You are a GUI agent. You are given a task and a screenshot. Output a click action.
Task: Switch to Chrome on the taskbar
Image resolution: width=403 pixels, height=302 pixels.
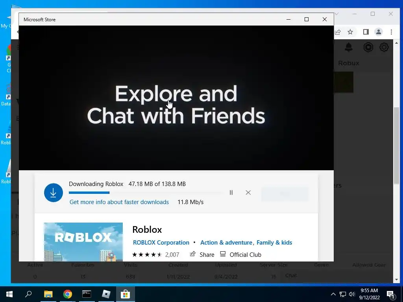click(x=68, y=294)
